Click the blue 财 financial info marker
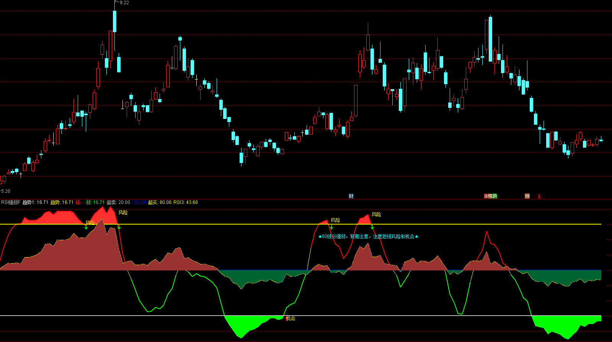The height and width of the screenshot is (342, 612). [351, 196]
